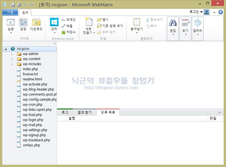This screenshot has height=167, width=226.
Task: Choose 기존 항목 추가 (Add existing)
Action: (x=110, y=26)
